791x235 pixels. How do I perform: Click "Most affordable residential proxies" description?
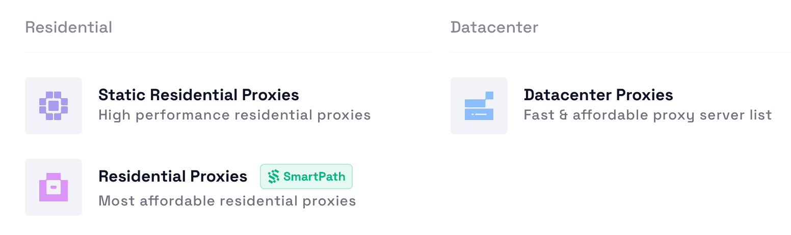[227, 200]
